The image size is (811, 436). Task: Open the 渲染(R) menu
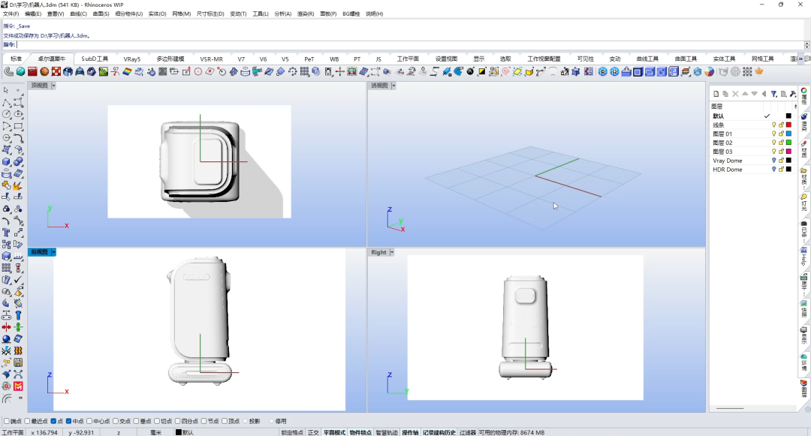306,14
